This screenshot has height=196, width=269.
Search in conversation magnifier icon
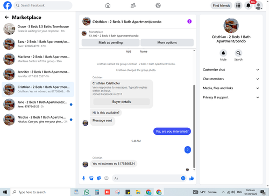[238, 53]
